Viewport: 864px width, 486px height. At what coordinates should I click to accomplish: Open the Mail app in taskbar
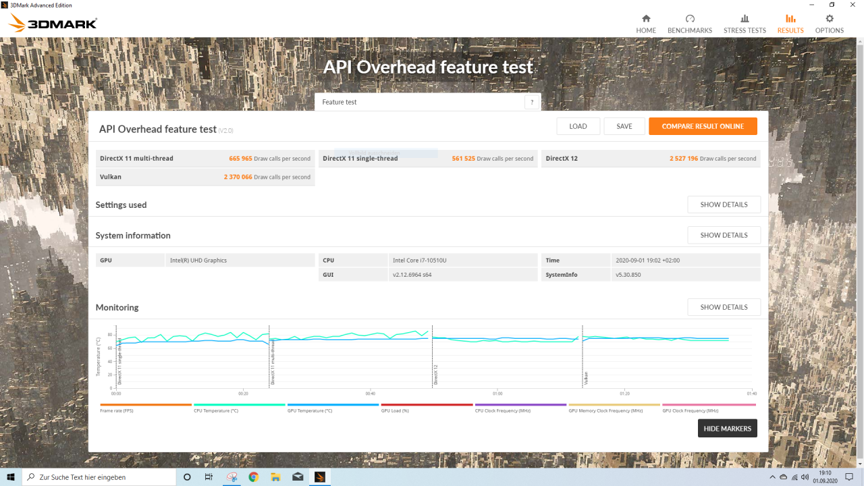[x=298, y=477]
